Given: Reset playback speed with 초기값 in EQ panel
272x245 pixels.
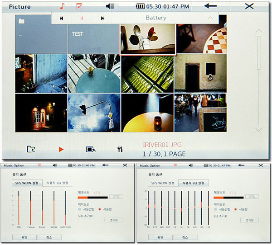Looking at the screenshot, I should pos(252,197).
